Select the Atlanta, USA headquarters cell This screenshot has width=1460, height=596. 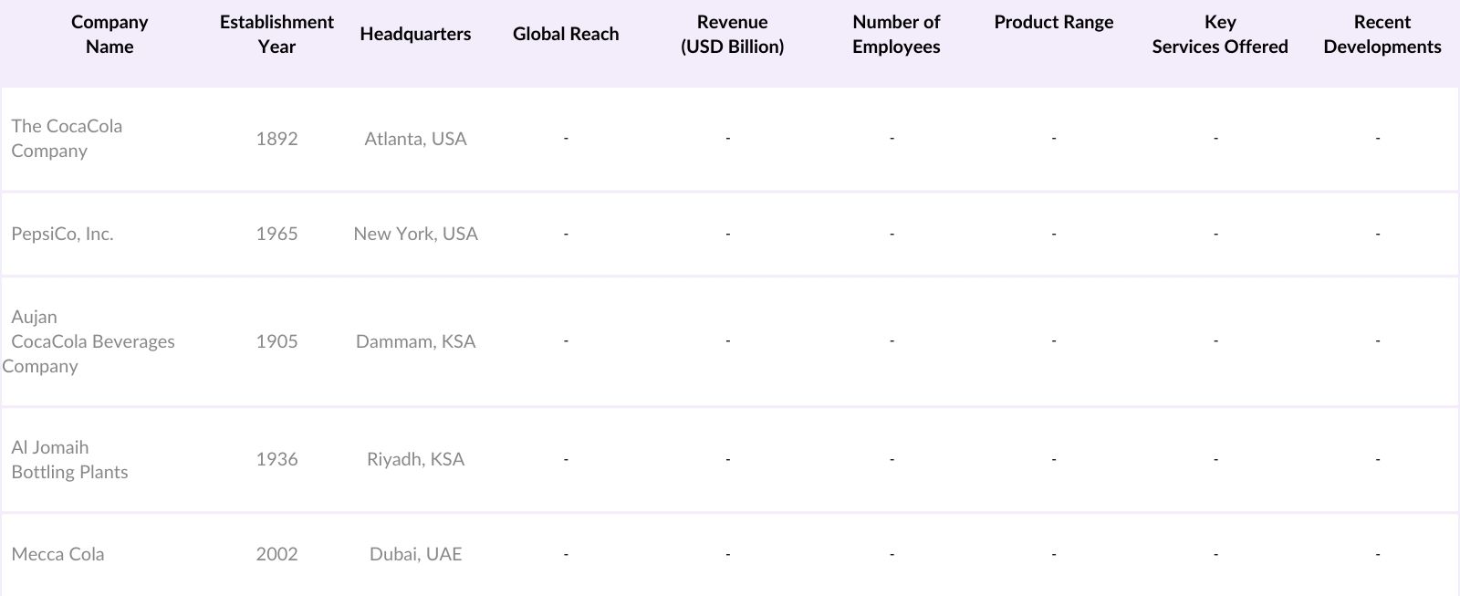point(415,139)
